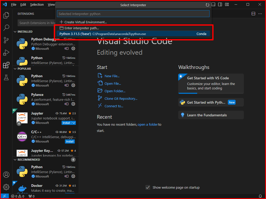
Task: Click remote icon on Python Debugger row
Action: tap(66, 48)
